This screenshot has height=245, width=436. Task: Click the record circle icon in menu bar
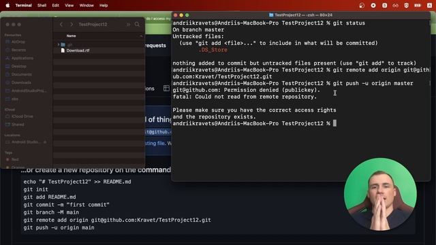pyautogui.click(x=373, y=5)
